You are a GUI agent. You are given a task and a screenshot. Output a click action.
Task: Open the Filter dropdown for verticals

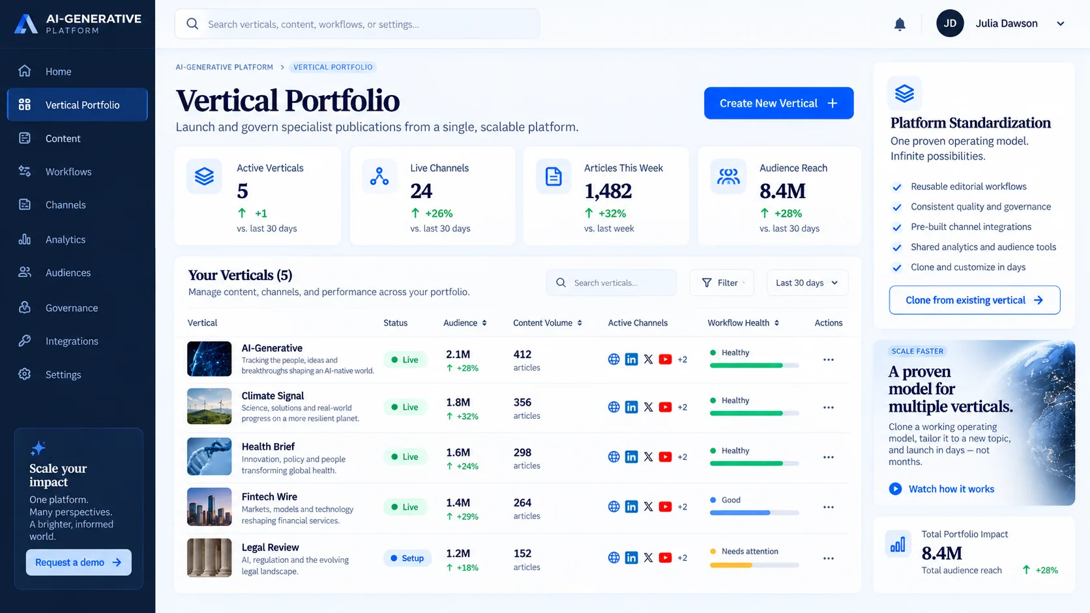[722, 283]
